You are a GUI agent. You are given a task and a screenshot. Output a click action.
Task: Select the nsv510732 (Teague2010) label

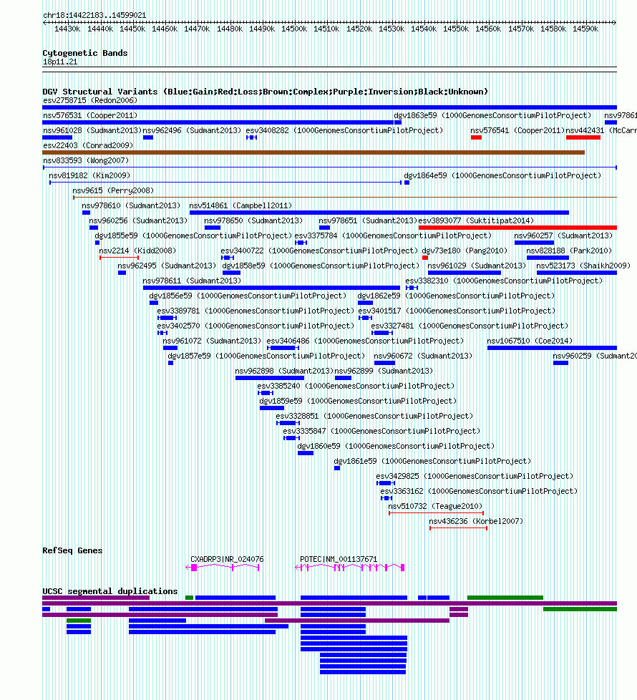click(x=435, y=507)
